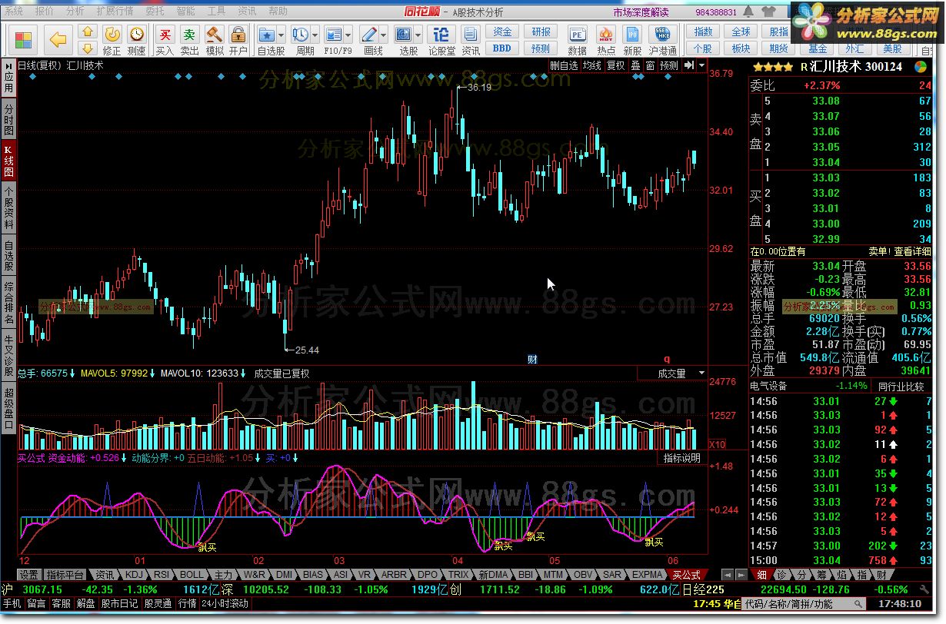The height and width of the screenshot is (624, 946).
Task: Click 市场深度解读 link in title bar
Action: (x=641, y=12)
